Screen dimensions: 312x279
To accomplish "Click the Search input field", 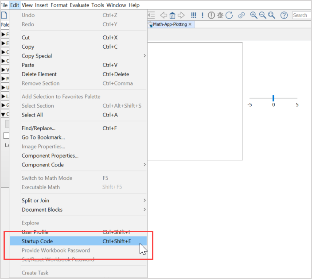I will coord(301,15).
